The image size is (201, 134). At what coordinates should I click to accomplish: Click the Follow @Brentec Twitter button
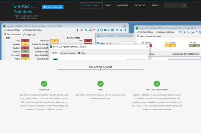coord(53,7)
